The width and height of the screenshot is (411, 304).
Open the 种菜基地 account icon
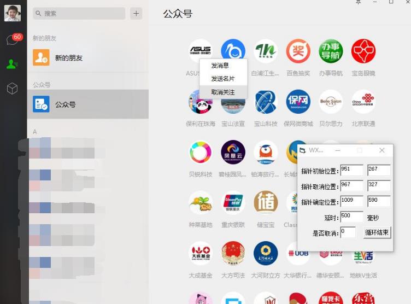pos(201,203)
